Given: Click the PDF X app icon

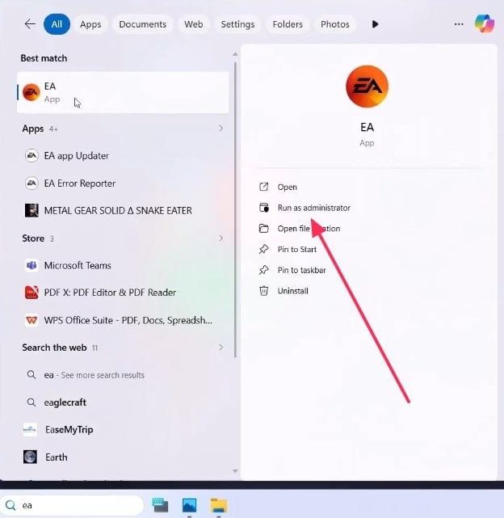Looking at the screenshot, I should pos(31,293).
